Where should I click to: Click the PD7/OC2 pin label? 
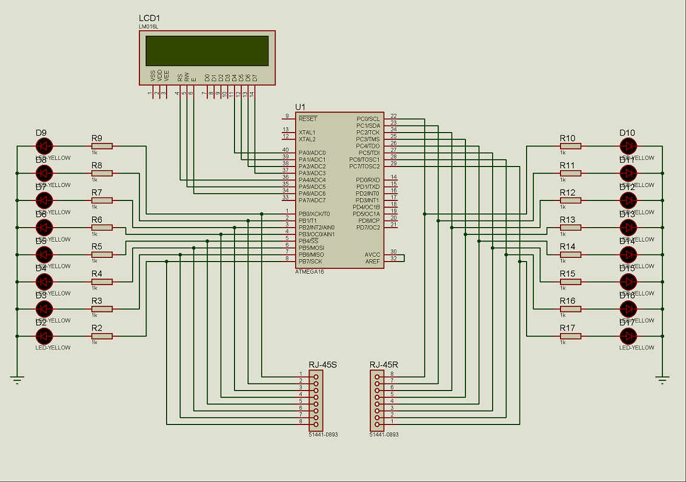(368, 228)
